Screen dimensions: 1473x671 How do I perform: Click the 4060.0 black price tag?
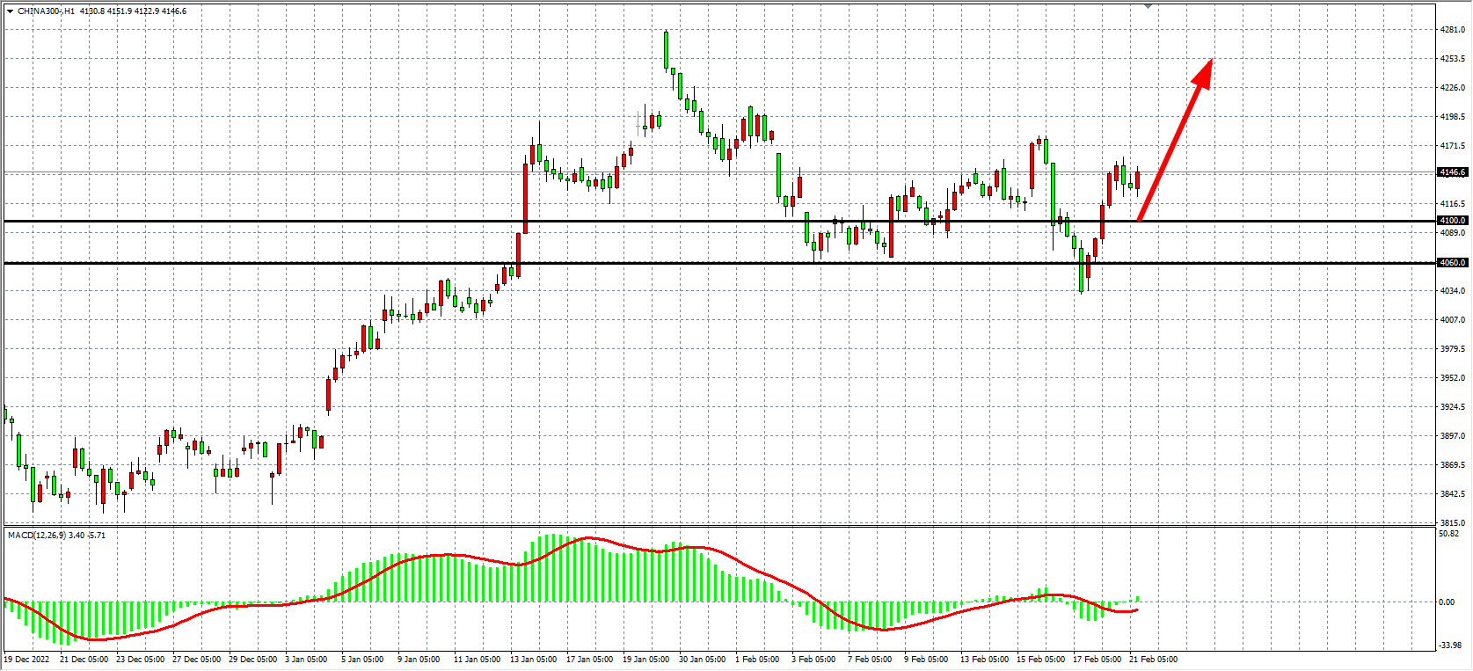click(x=1452, y=263)
